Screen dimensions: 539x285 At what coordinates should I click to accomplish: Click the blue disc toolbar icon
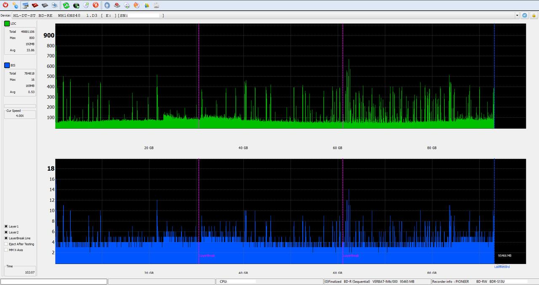(x=107, y=5)
